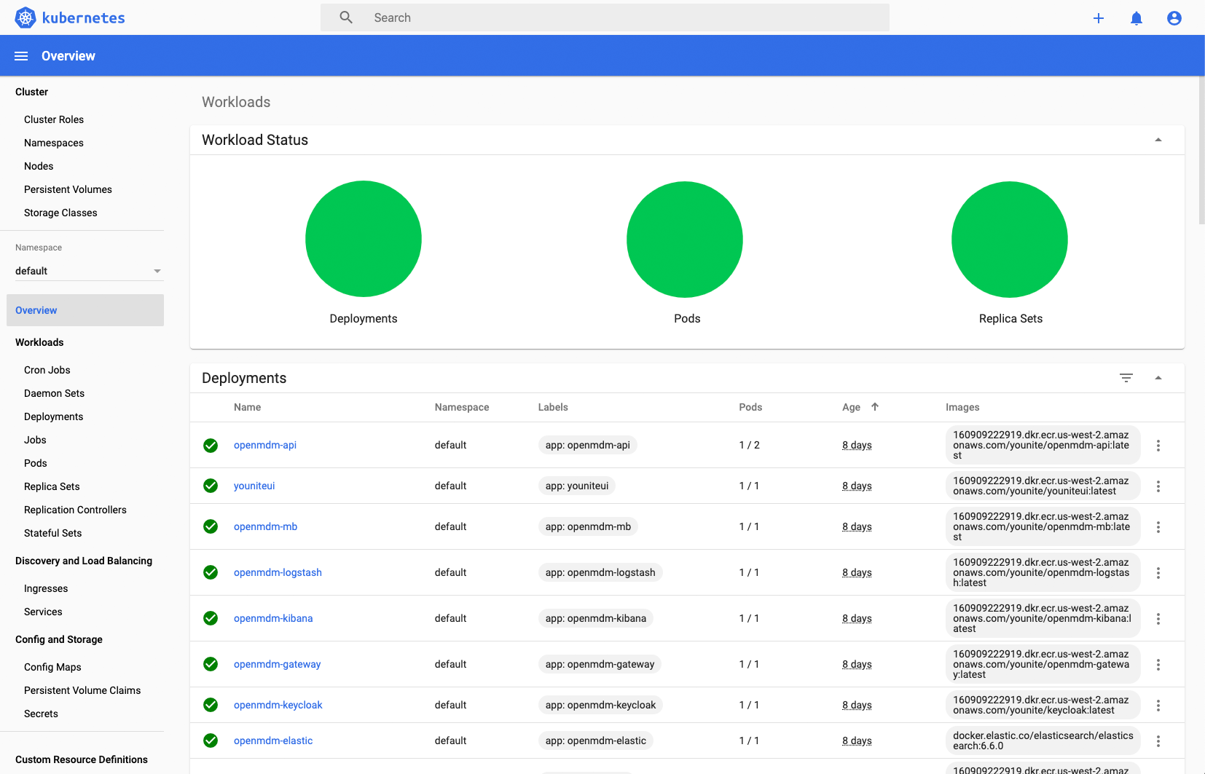The image size is (1205, 774).
Task: Click the 'app: openmdm-api' label chip
Action: tap(588, 445)
